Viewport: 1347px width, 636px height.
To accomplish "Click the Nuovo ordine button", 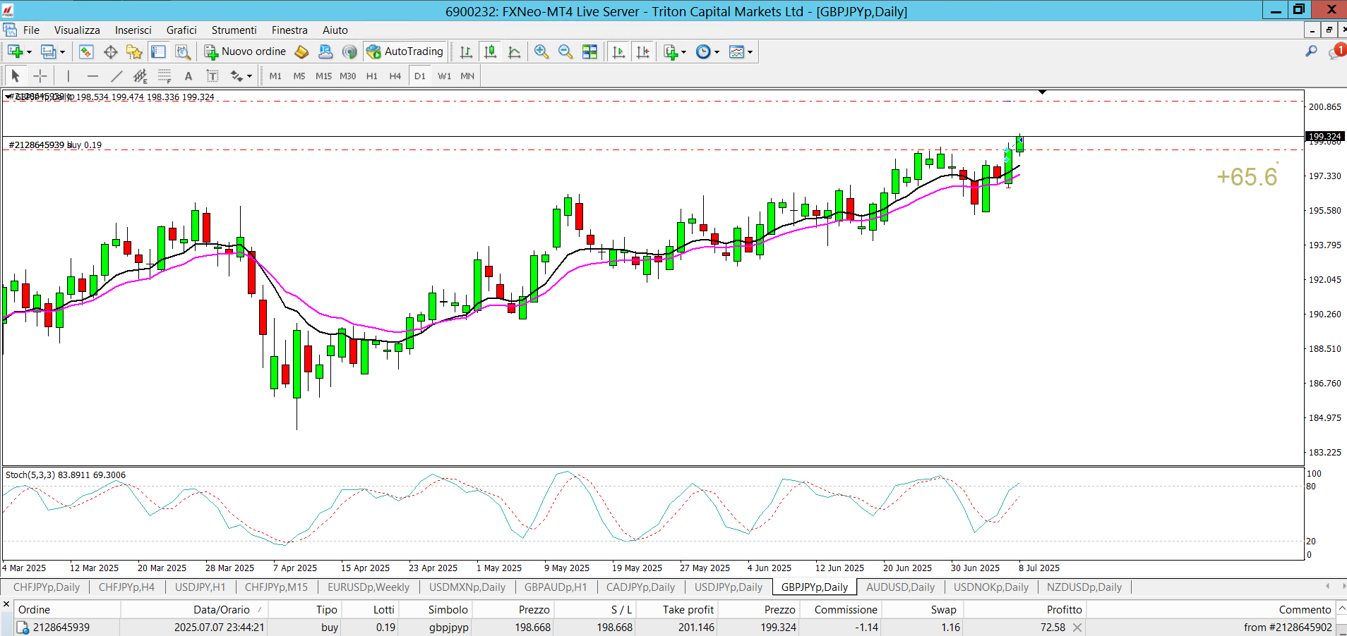I will tap(245, 51).
